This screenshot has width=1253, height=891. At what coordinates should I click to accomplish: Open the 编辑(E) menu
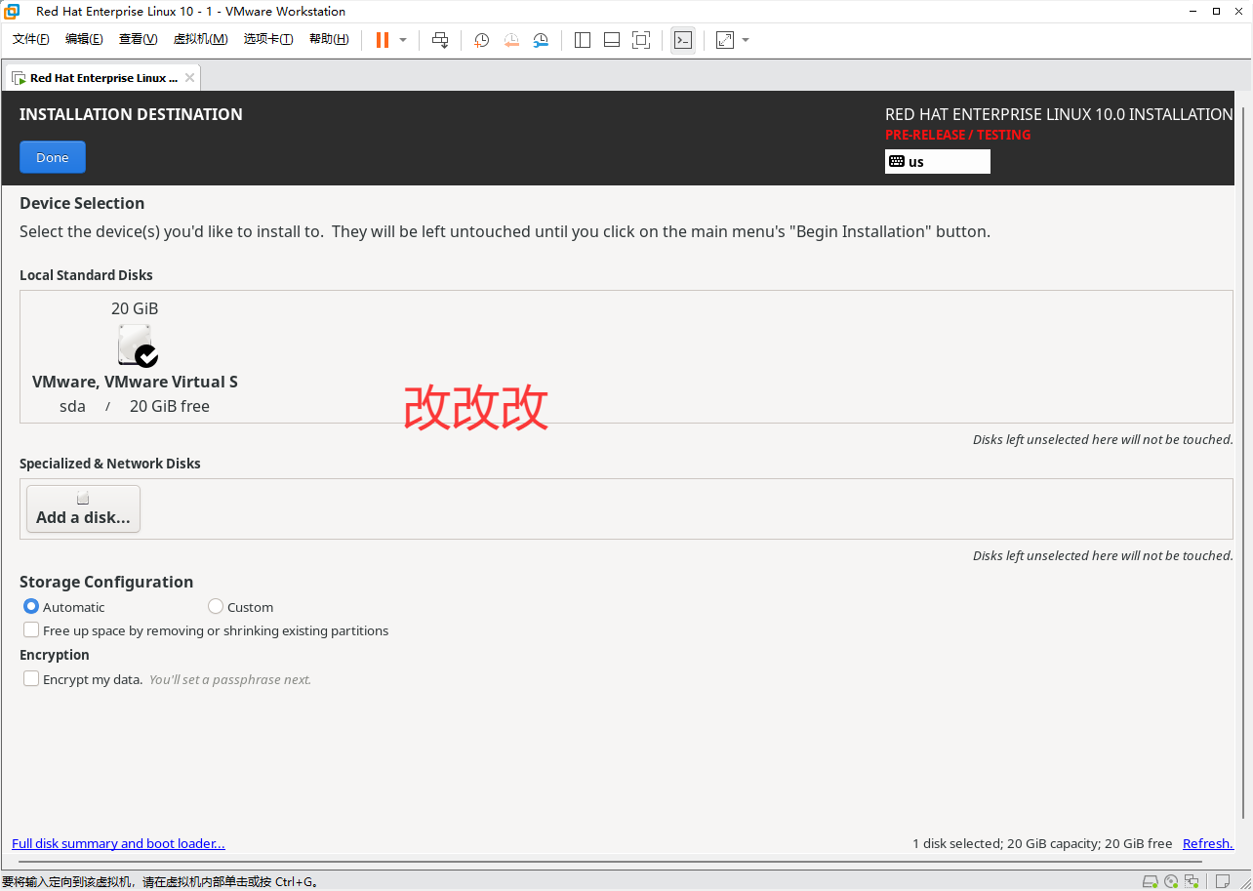pyautogui.click(x=84, y=39)
